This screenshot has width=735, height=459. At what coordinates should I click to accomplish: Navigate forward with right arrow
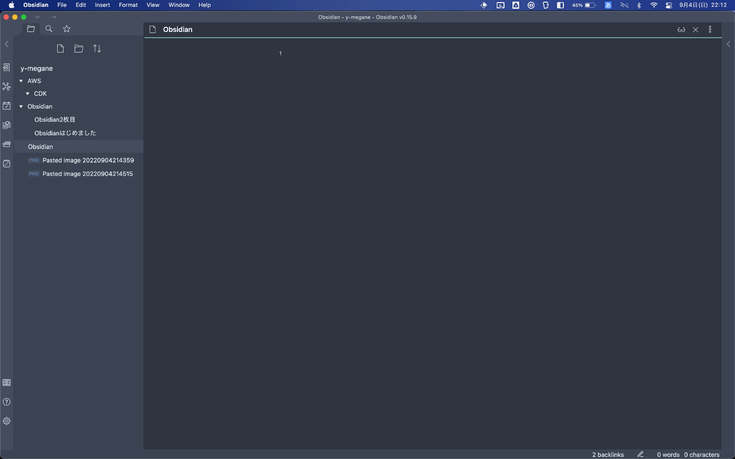tap(54, 17)
